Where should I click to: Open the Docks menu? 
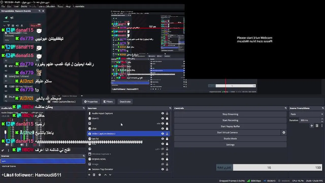click(x=24, y=6)
